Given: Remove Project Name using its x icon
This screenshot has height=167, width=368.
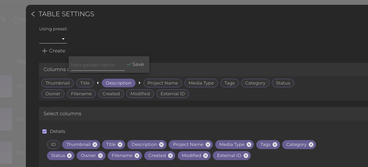Looking at the screenshot, I should 208,145.
